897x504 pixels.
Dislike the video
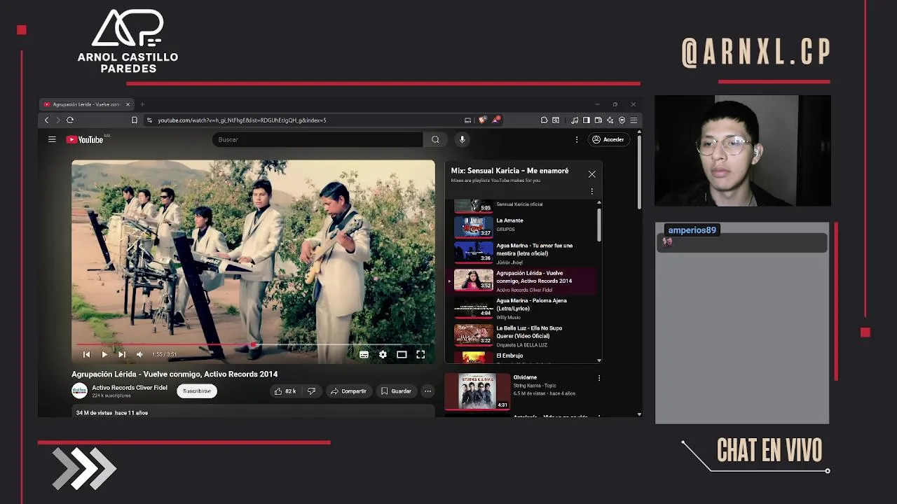point(311,391)
